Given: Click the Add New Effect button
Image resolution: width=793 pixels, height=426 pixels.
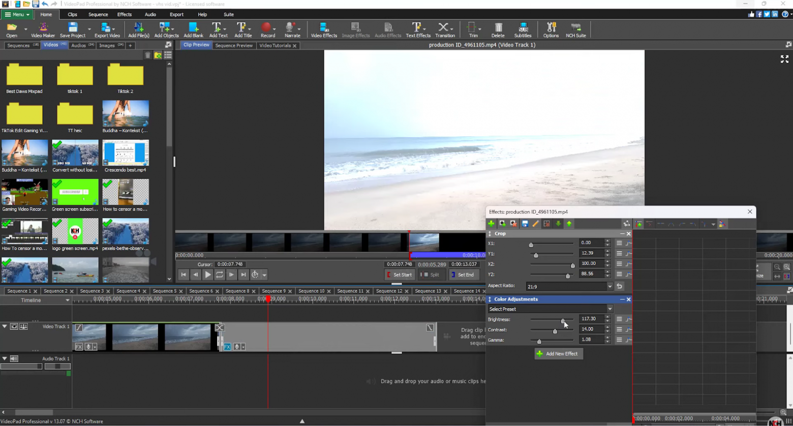Looking at the screenshot, I should click(x=558, y=354).
